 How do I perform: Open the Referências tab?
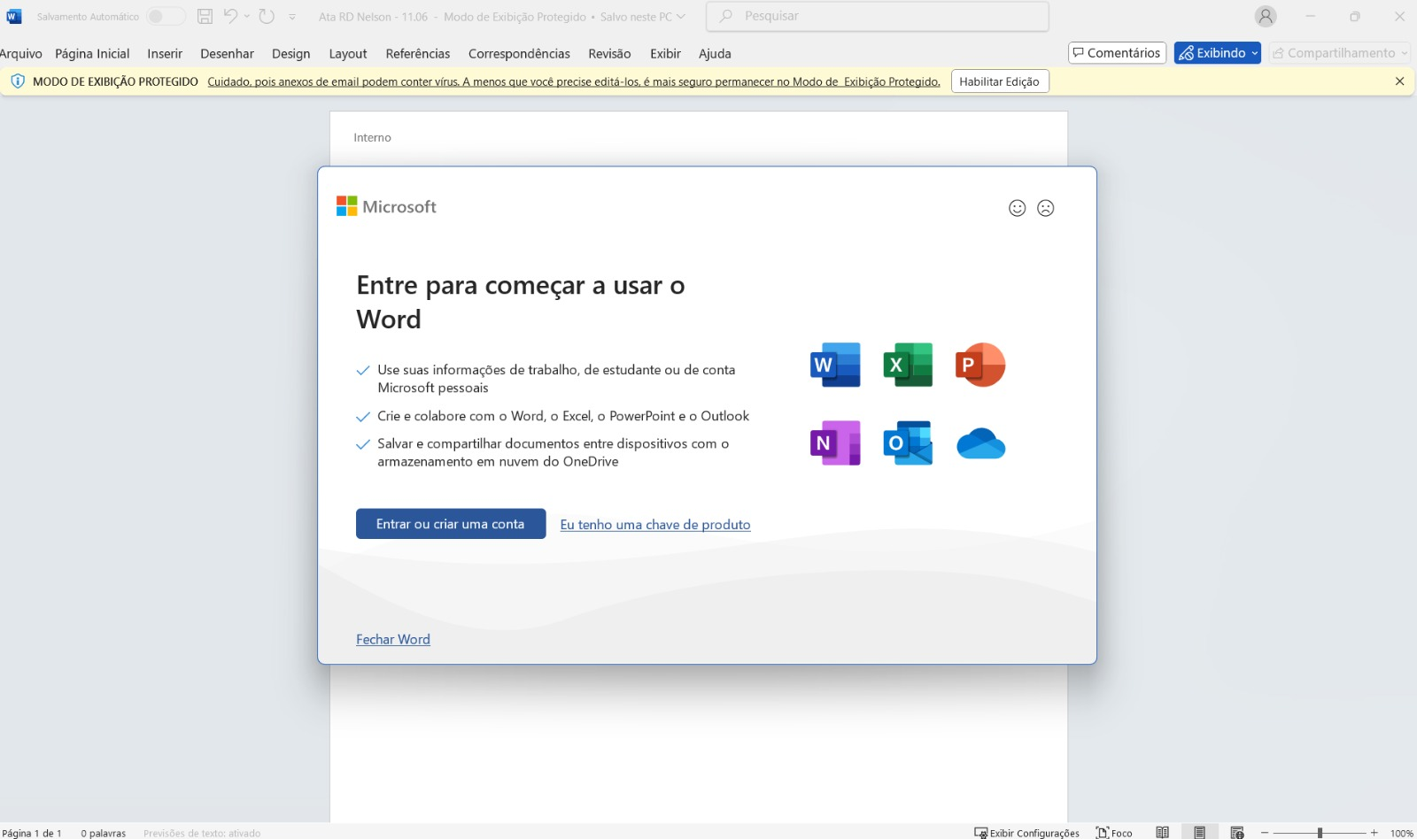tap(418, 54)
